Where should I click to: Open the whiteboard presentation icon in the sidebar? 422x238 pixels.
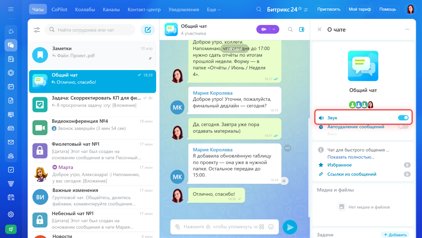click(x=11, y=114)
